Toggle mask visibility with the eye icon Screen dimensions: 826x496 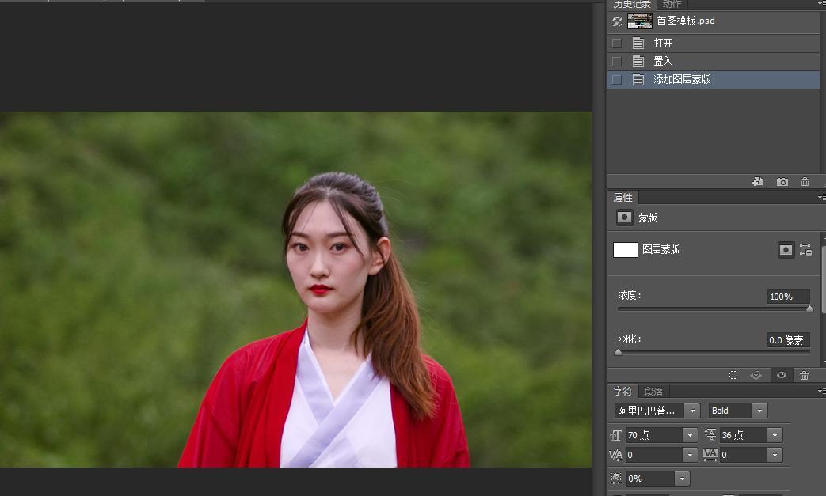(781, 375)
